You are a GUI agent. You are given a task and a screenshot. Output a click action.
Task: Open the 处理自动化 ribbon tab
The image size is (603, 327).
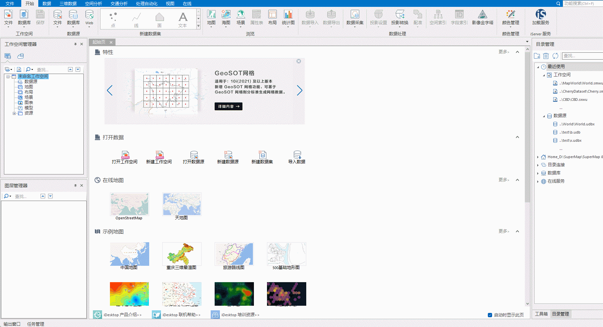147,4
